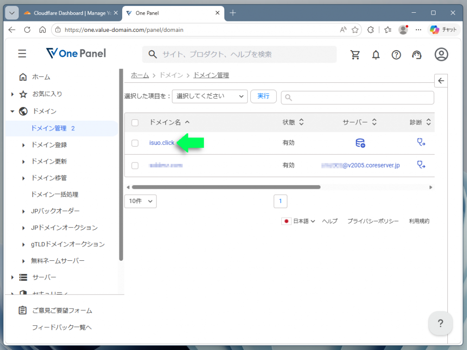This screenshot has height=350, width=467.
Task: Open the favorites list in toolbar
Action: click(388, 30)
